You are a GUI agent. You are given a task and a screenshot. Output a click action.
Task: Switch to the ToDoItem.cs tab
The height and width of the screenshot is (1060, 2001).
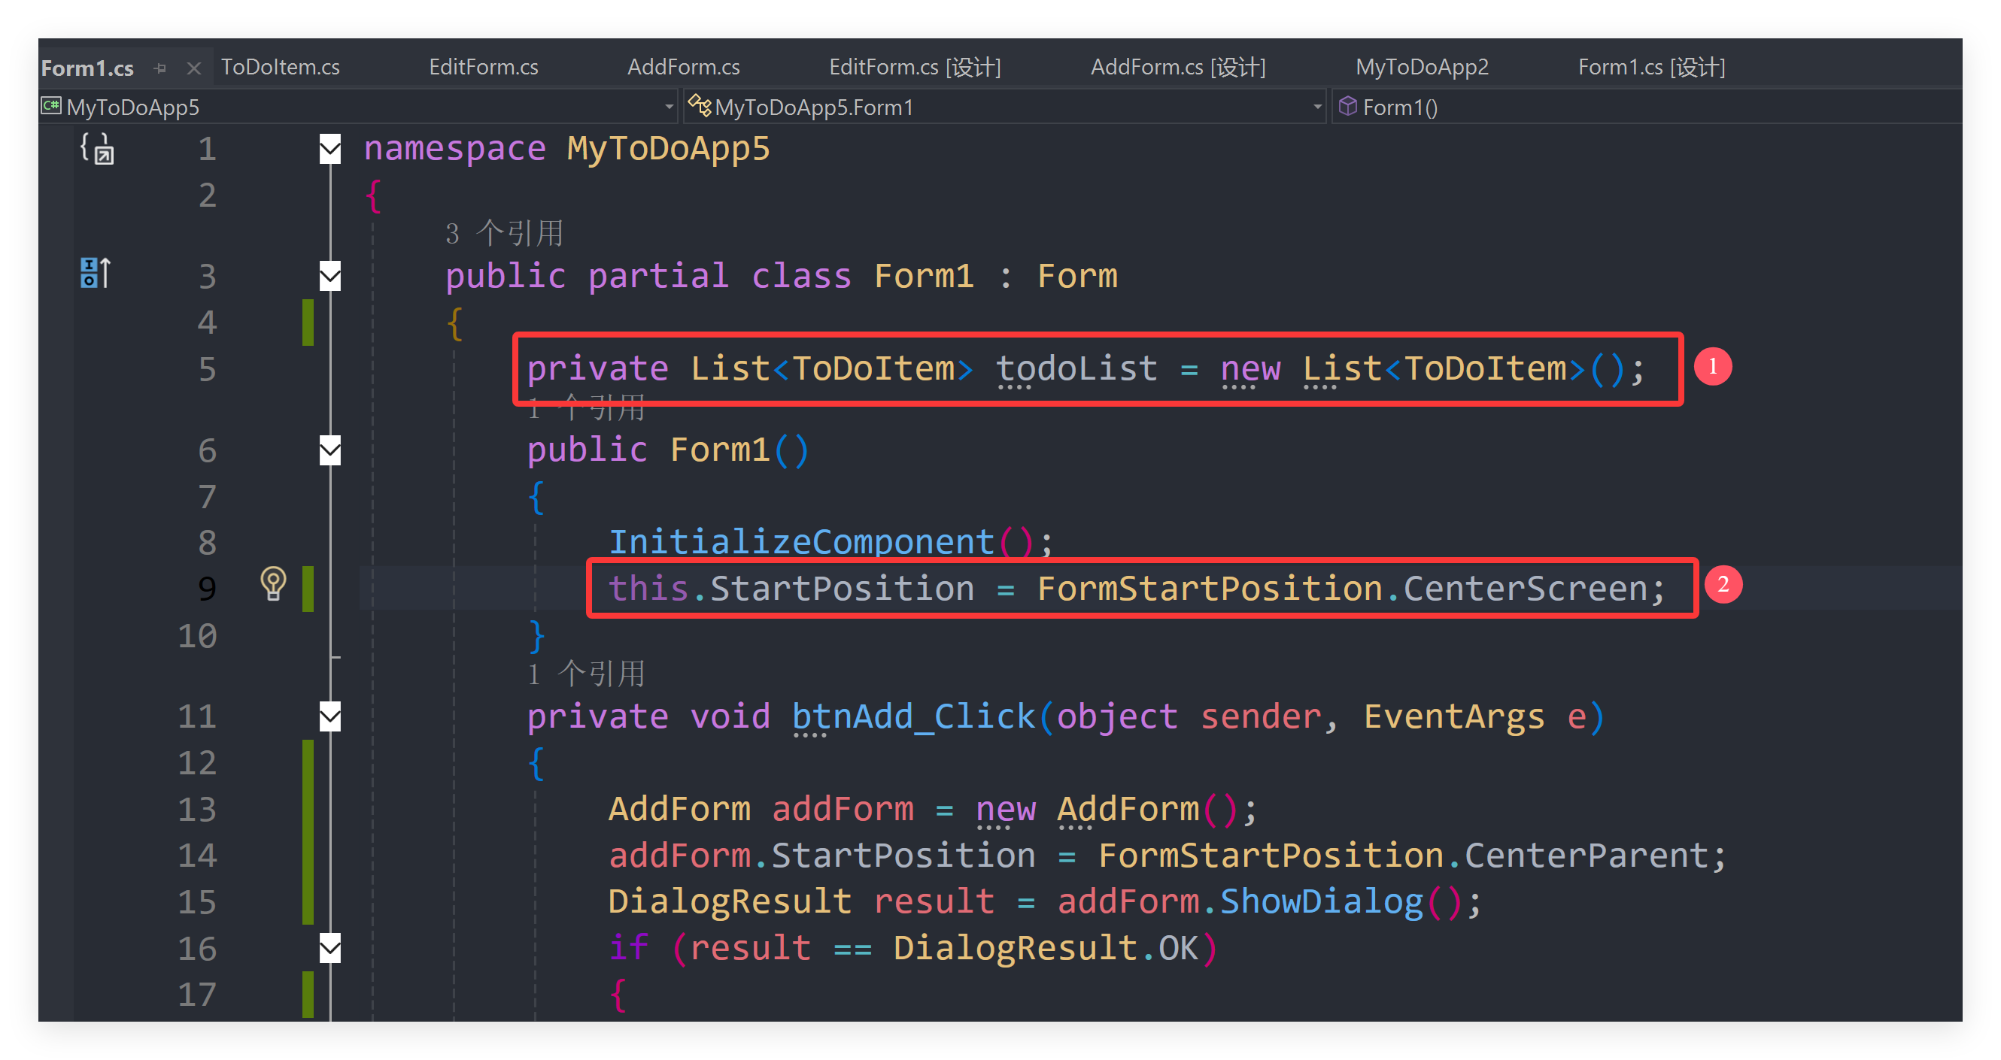pos(281,68)
